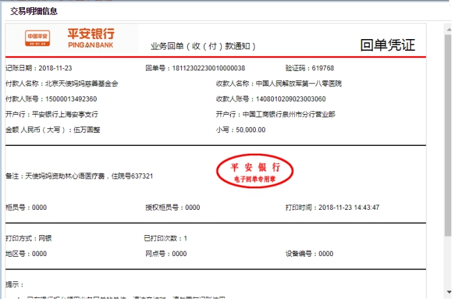Image resolution: width=452 pixels, height=299 pixels.
Task: Select verification code 619768
Action: (x=323, y=68)
